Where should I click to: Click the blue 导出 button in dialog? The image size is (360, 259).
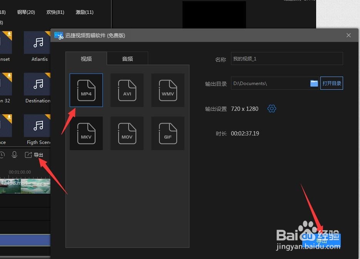[x=321, y=241]
